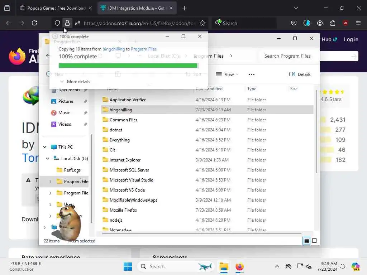
Task: Click Windows taskbar Search box
Action: click(x=176, y=266)
